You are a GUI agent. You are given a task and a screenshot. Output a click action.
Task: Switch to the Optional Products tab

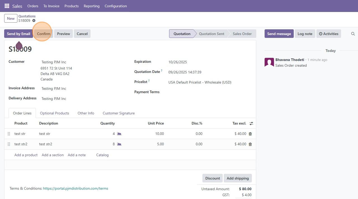[54, 113]
